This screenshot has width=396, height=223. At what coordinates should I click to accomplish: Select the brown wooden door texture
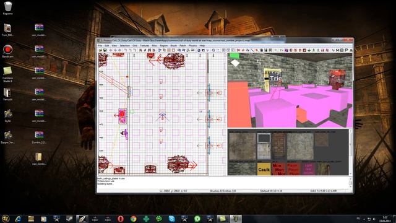(278, 146)
